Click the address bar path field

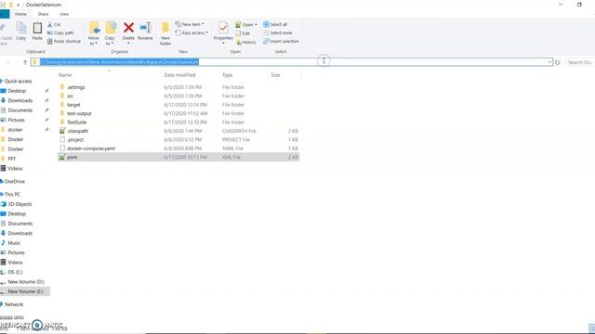[x=291, y=62]
